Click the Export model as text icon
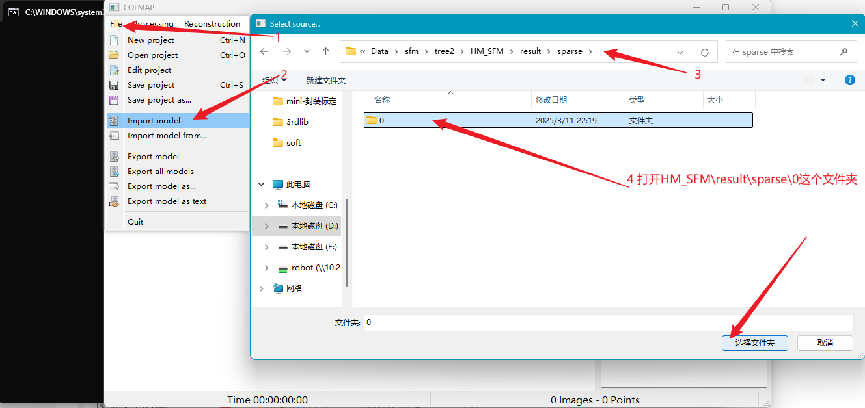Screen dimensions: 865x408 114,201
